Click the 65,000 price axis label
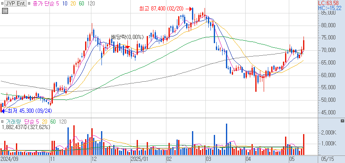The image size is (345, 163). [x=329, y=63]
